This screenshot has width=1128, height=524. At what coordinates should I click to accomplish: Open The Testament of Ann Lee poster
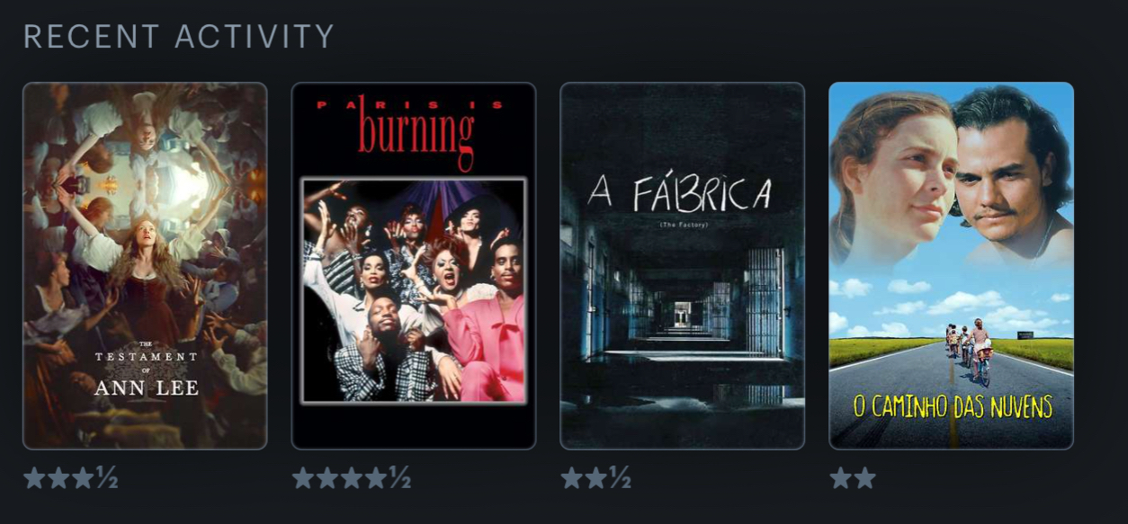pyautogui.click(x=145, y=266)
